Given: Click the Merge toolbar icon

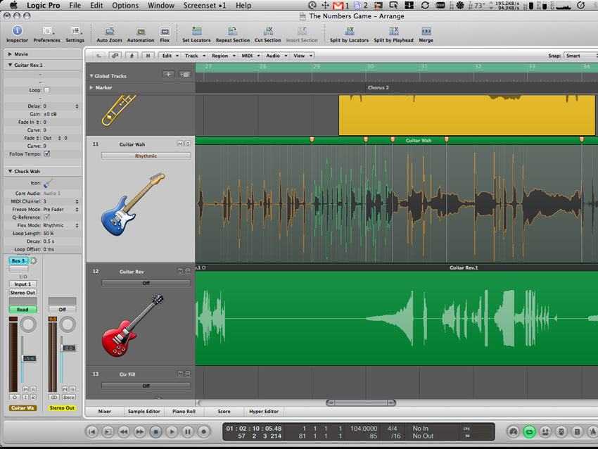Looking at the screenshot, I should pyautogui.click(x=426, y=31).
